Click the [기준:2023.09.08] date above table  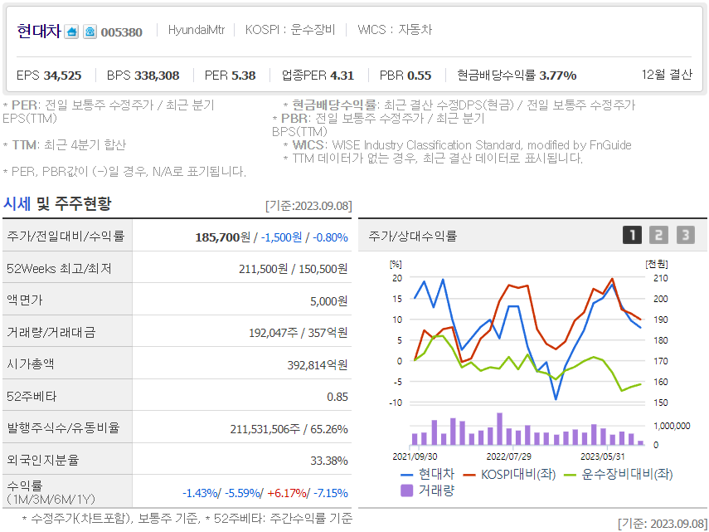tap(308, 206)
